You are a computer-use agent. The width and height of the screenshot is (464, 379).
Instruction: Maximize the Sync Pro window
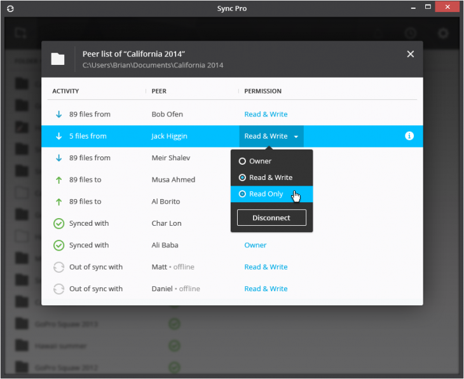pos(428,7)
